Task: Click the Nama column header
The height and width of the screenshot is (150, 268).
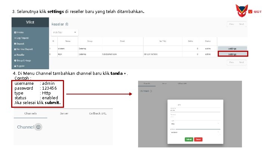Action: pos(68,41)
